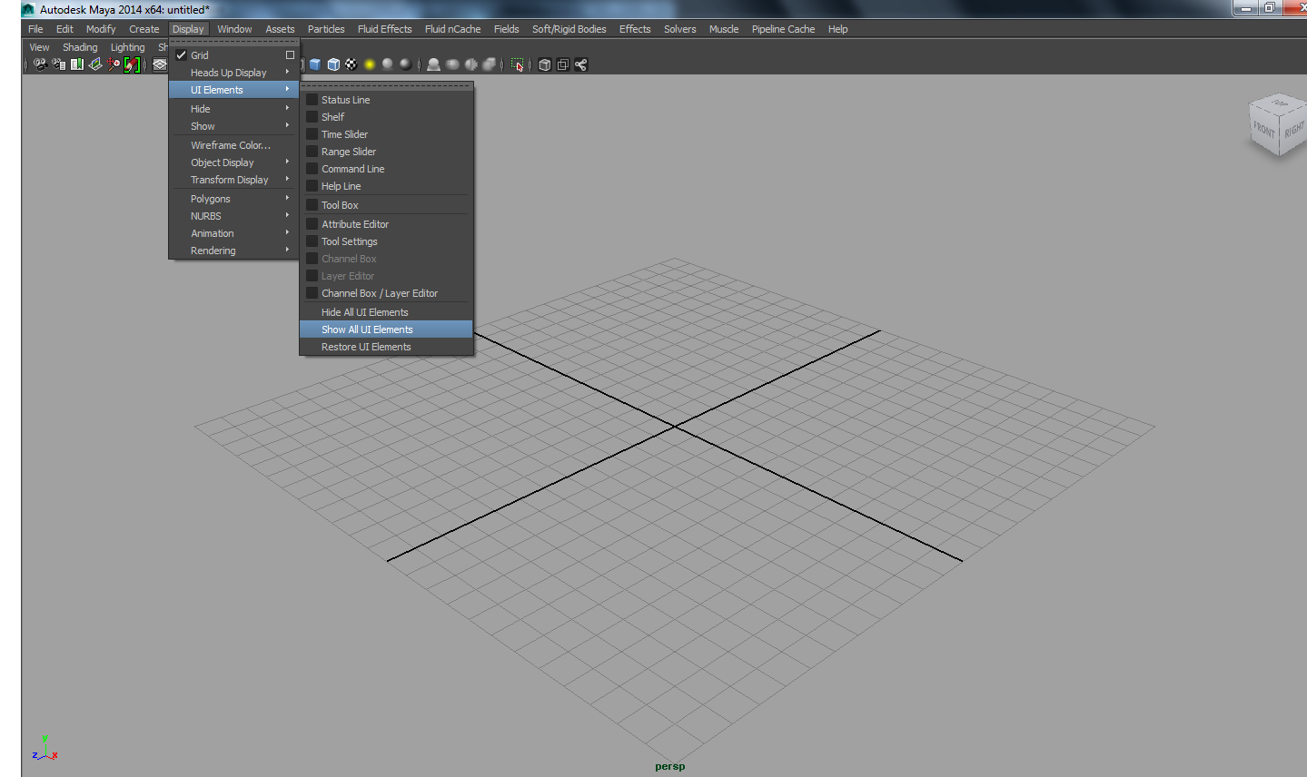Enable the Time Slider checkbox
Viewport: 1307px width, 777px height.
coord(345,133)
